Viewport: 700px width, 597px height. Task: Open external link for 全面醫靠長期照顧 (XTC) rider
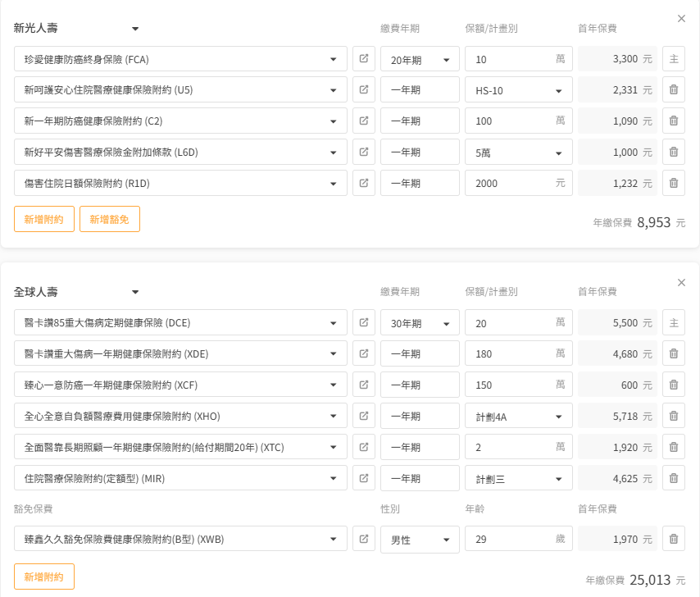[x=364, y=447]
